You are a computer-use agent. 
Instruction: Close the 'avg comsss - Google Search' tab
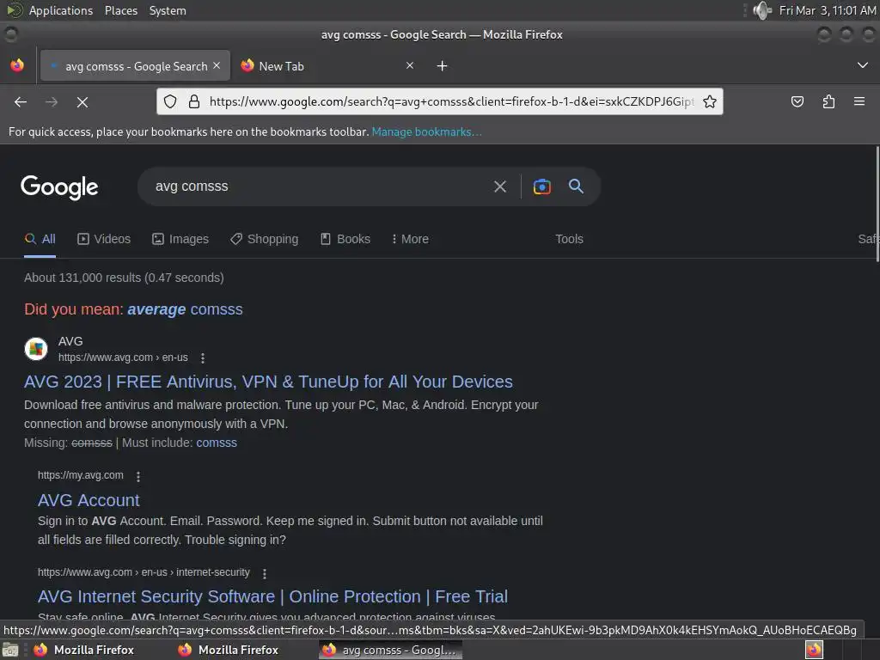tap(217, 65)
